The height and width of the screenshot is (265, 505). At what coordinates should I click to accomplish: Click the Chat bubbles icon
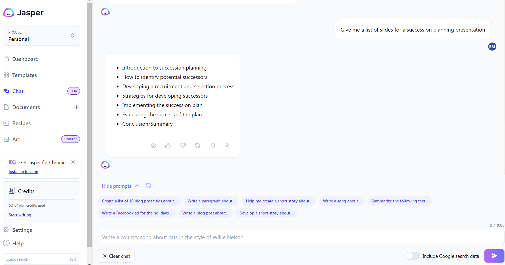pos(6,91)
